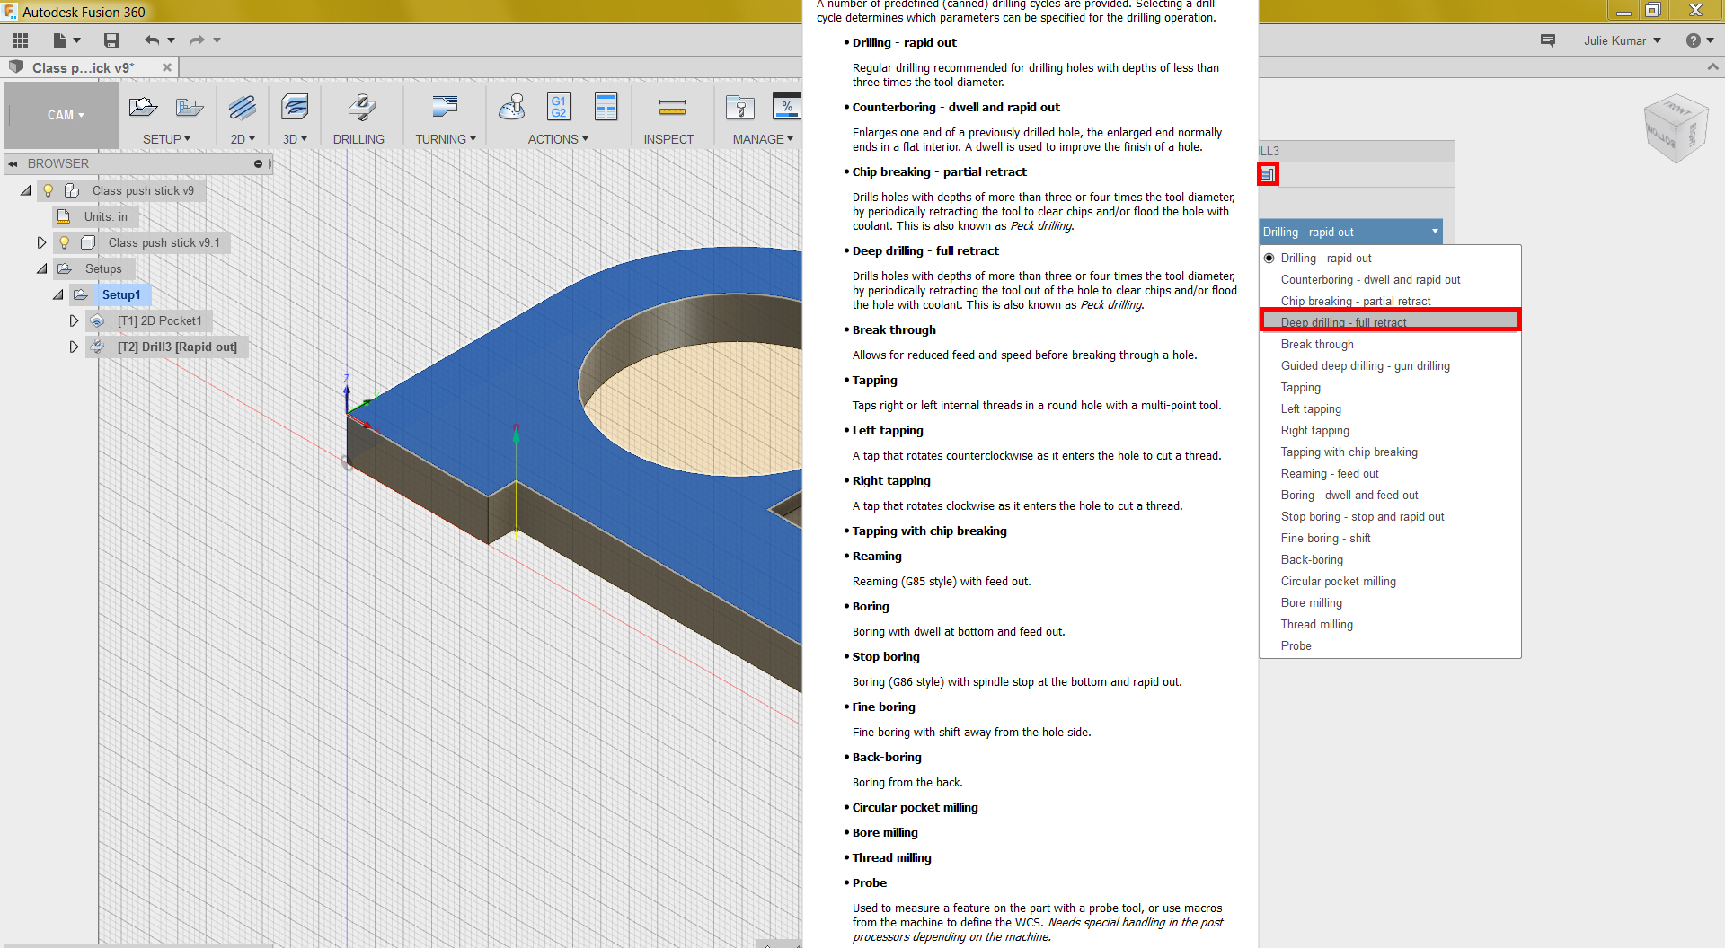This screenshot has width=1725, height=948.
Task: Expand the Class push stick v9:1 tree node
Action: click(x=41, y=242)
